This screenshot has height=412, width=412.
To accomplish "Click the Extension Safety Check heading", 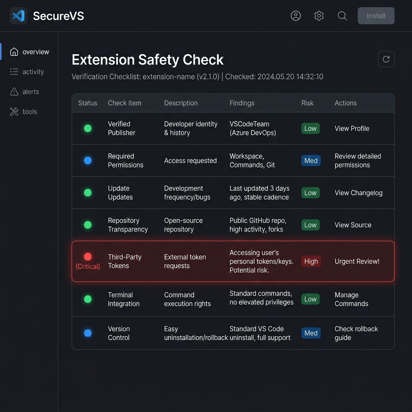I will [147, 60].
